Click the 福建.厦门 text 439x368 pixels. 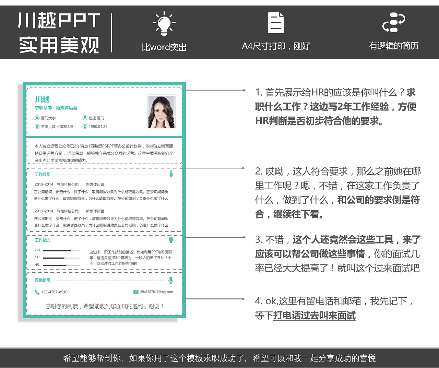(96, 118)
